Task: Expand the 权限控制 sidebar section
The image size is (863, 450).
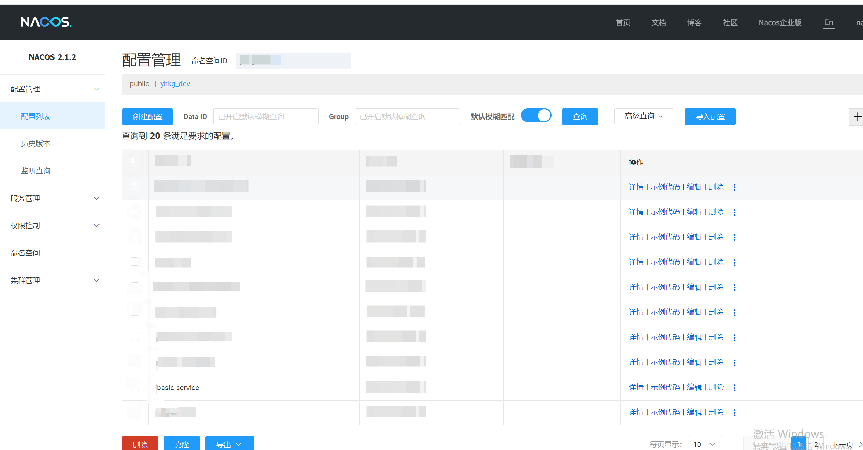Action: [53, 226]
